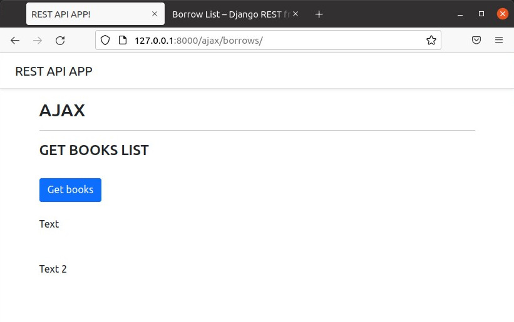This screenshot has width=514, height=322.
Task: Click the REST API APP navbar brand
Action: pos(54,71)
